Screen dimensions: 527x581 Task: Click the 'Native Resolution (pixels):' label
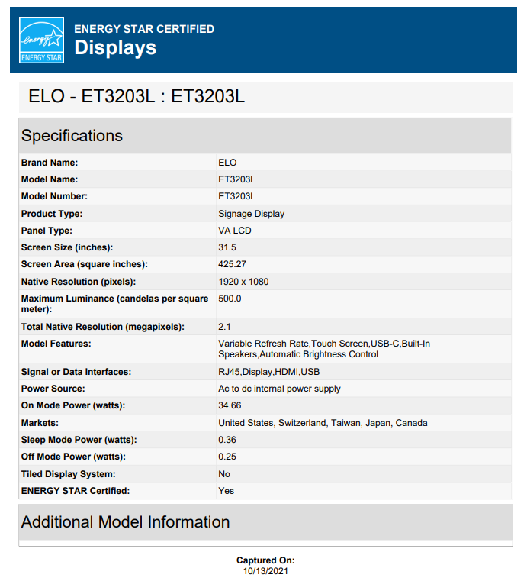[79, 282]
